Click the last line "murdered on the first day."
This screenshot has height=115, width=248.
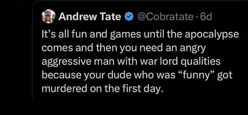point(102,89)
